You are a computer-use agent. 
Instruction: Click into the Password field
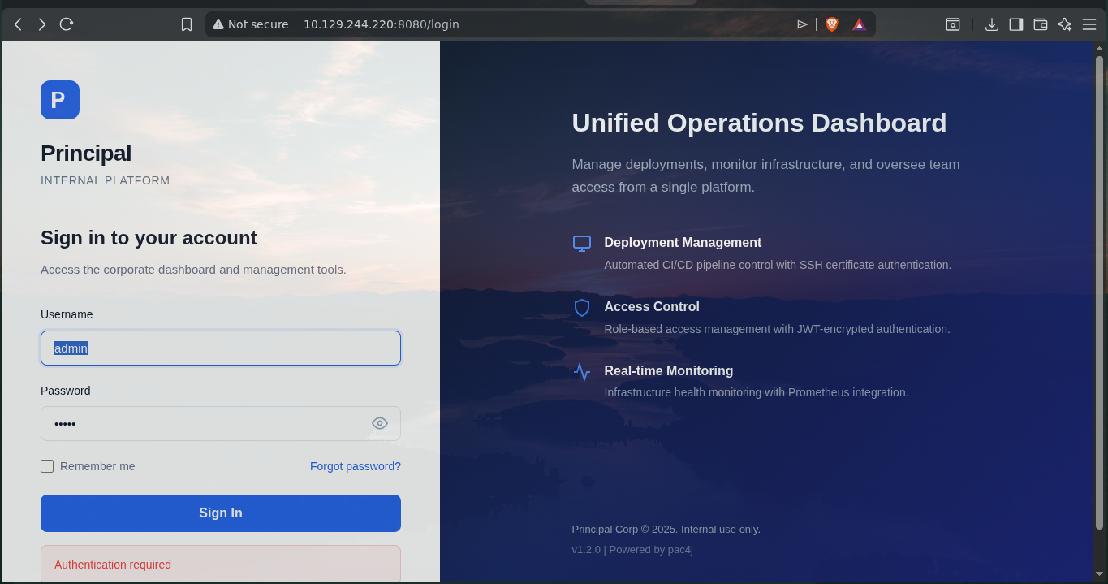click(203, 423)
